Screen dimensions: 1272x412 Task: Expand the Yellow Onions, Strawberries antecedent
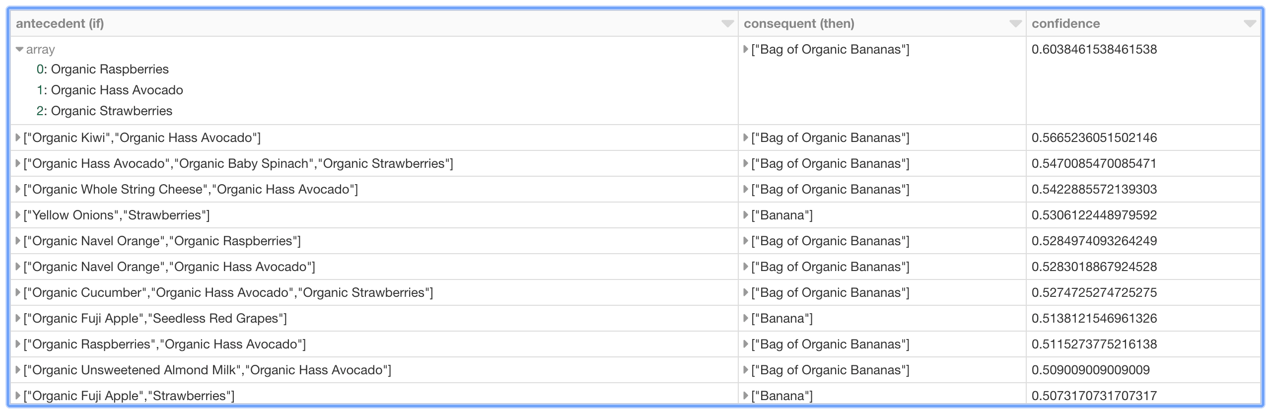click(x=18, y=215)
